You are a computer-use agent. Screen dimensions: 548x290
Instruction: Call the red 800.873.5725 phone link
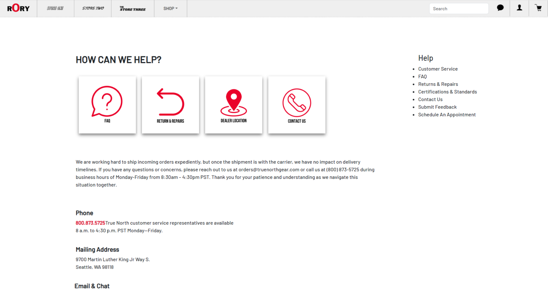pos(90,223)
